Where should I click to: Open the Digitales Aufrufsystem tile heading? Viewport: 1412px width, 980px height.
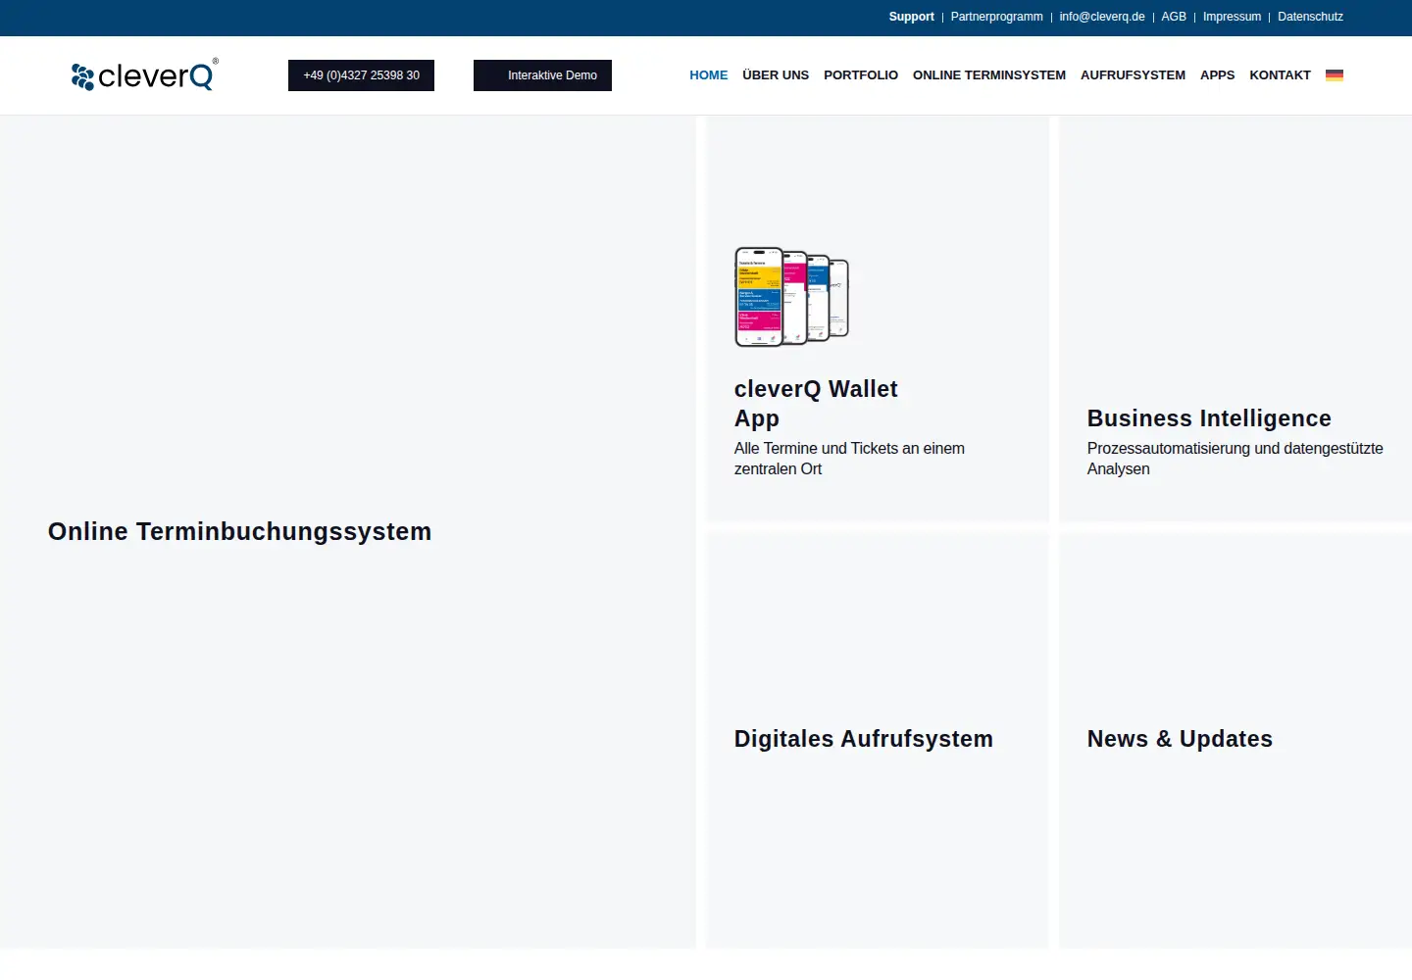point(864,739)
